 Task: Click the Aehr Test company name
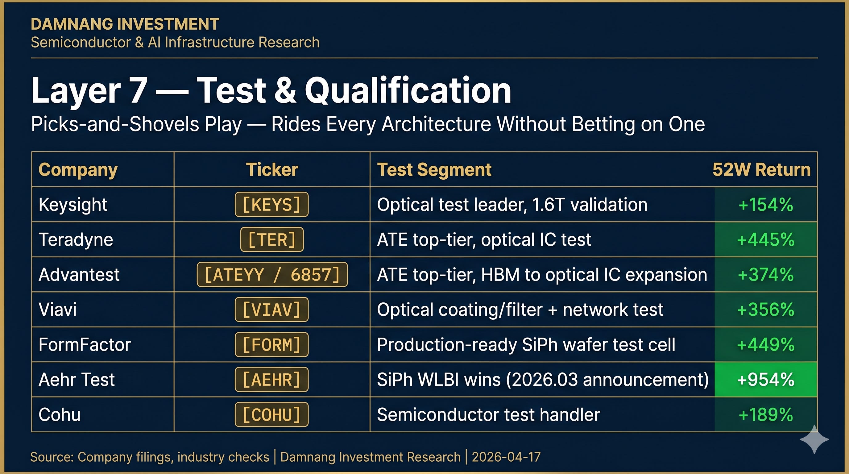click(77, 379)
